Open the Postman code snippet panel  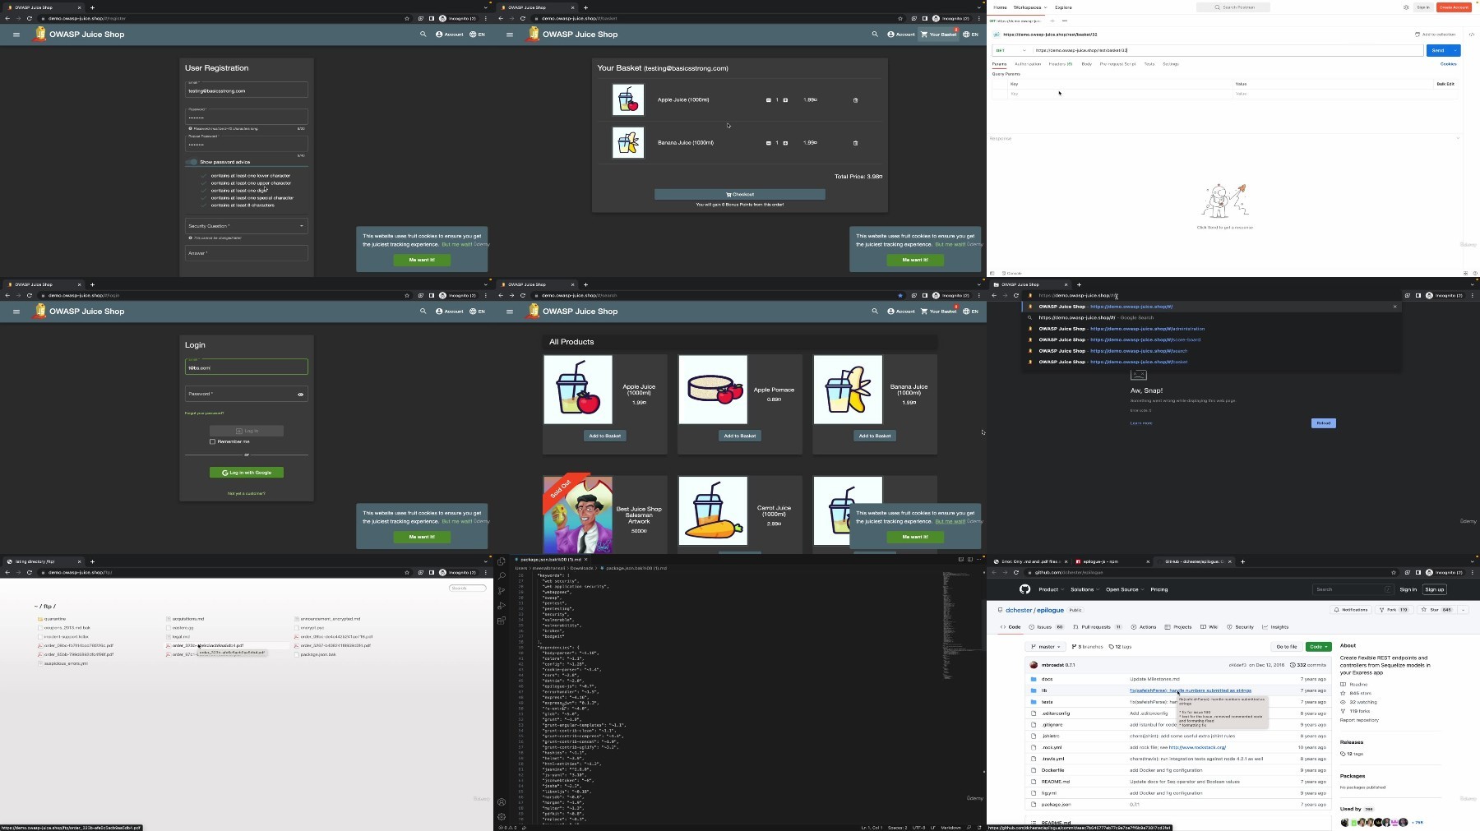1472,35
